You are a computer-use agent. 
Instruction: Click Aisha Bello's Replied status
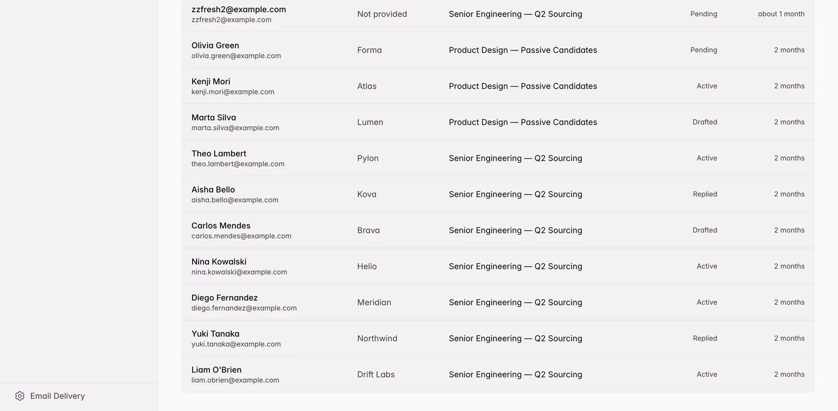click(705, 194)
